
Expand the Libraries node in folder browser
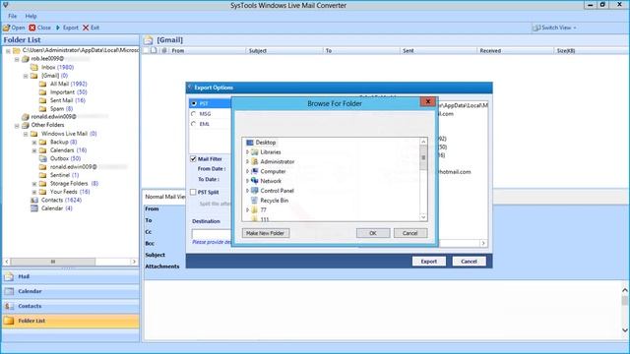point(247,152)
